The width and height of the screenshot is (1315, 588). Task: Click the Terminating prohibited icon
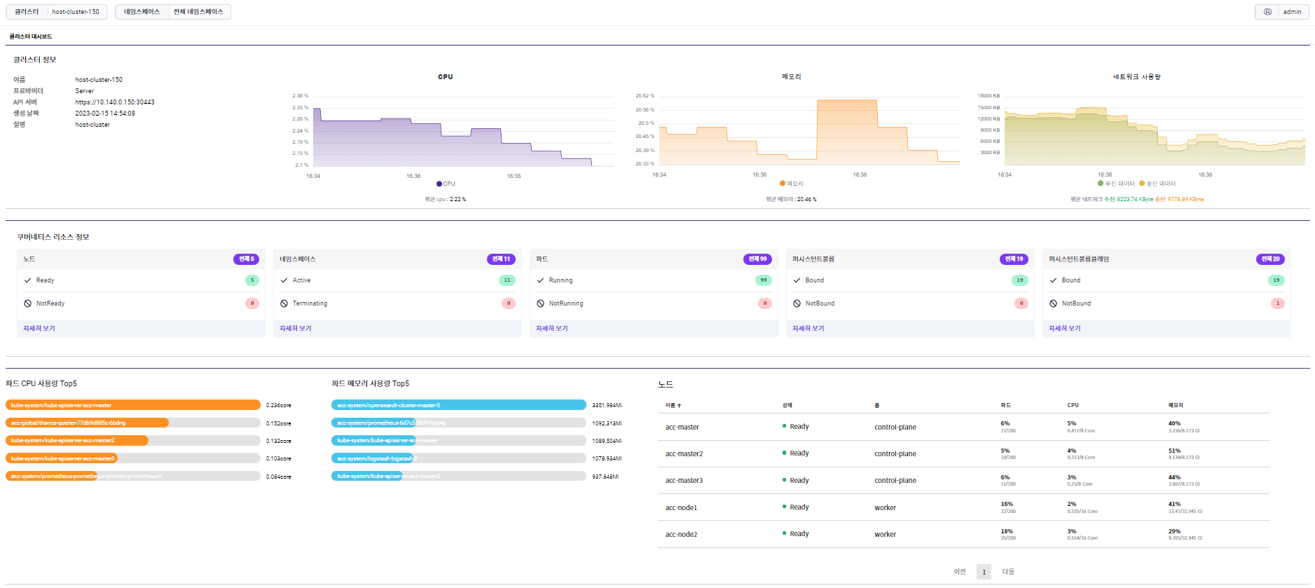click(284, 303)
